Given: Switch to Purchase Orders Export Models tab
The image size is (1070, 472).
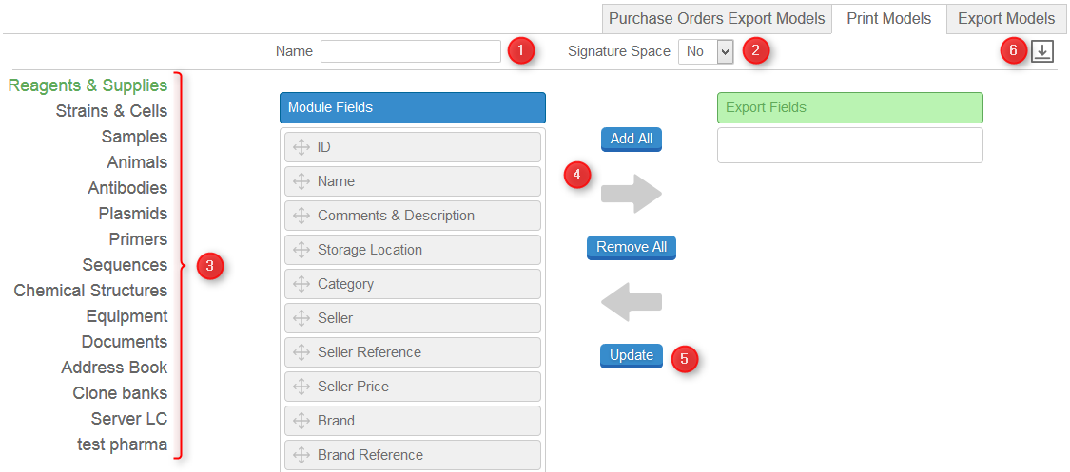Looking at the screenshot, I should [716, 19].
